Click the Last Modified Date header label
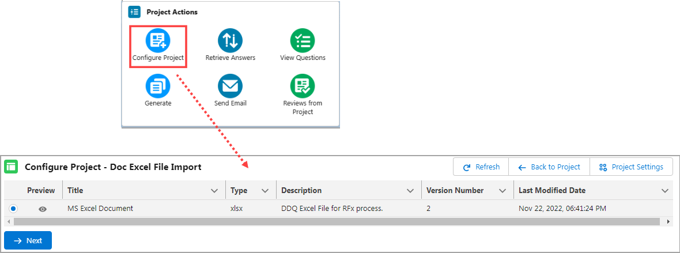 pyautogui.click(x=552, y=191)
